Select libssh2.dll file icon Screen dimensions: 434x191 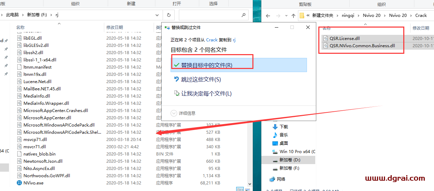(19, 52)
